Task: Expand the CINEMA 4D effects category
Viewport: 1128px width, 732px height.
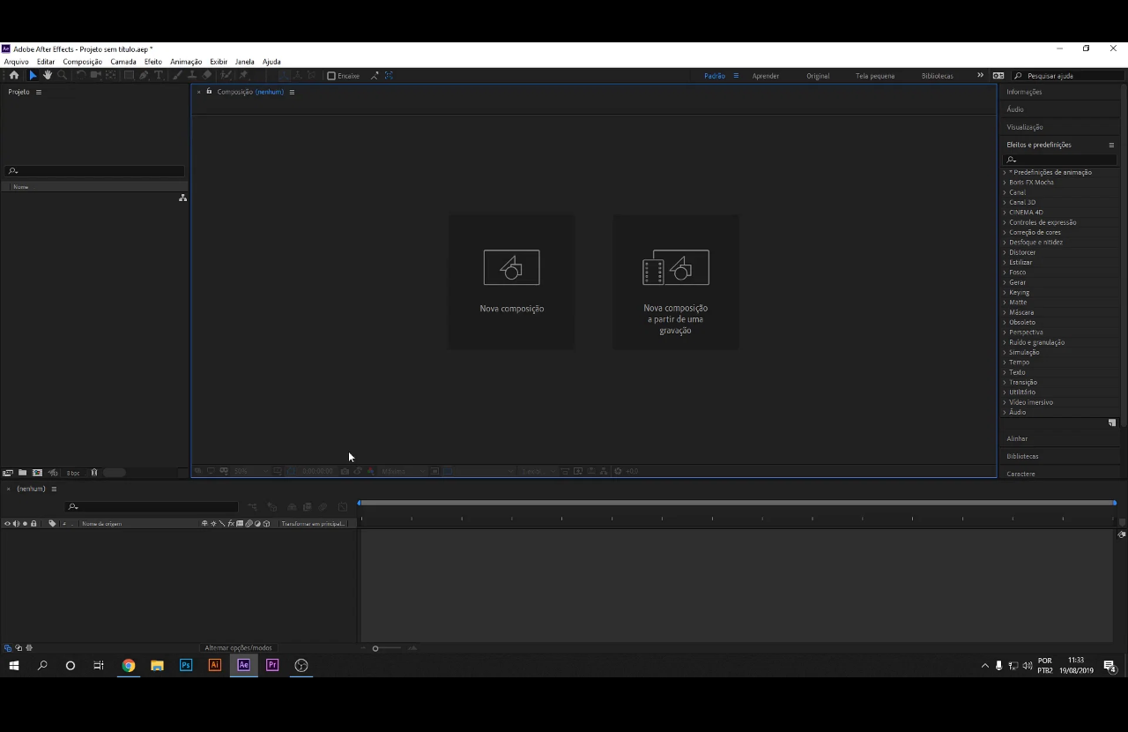Action: (1005, 213)
